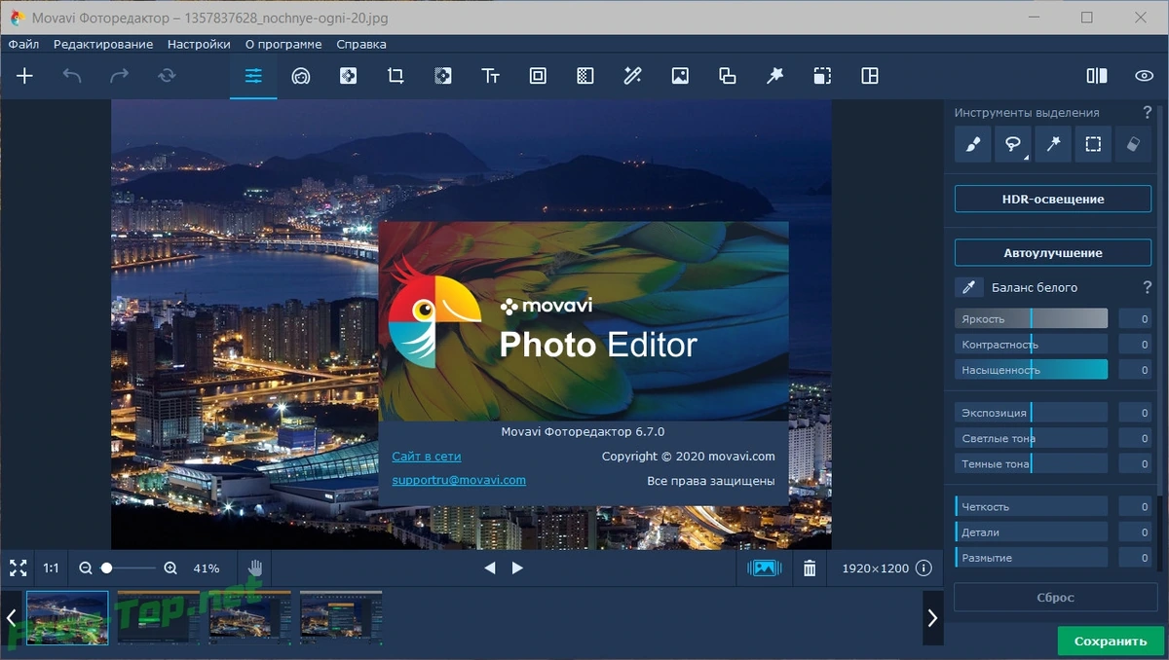Viewport: 1169px width, 660px height.
Task: Select the Hand pan tool
Action: [x=255, y=568]
